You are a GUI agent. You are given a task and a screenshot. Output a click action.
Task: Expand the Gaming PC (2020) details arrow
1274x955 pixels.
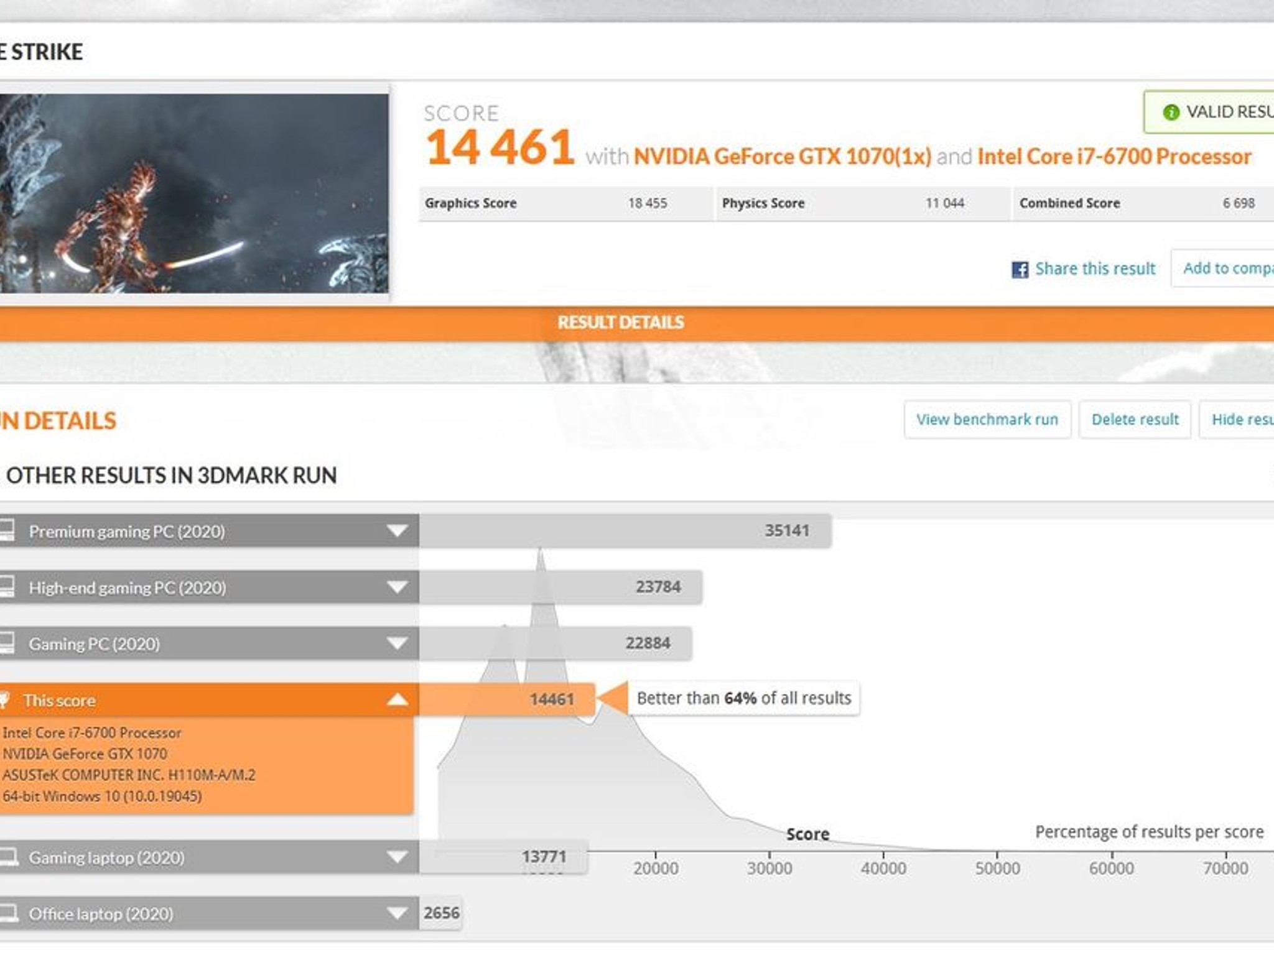point(397,643)
